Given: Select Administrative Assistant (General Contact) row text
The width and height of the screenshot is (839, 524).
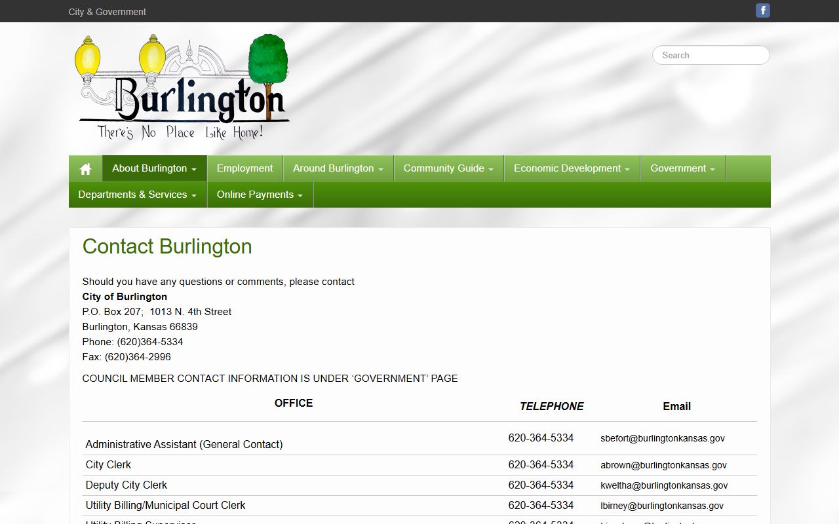Looking at the screenshot, I should 184,444.
